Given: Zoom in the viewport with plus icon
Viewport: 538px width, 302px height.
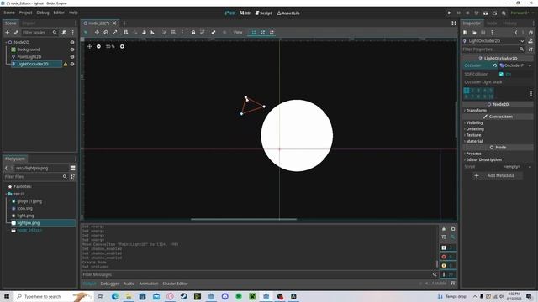Looking at the screenshot, I should [122, 46].
